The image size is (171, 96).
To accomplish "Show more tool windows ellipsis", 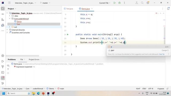I will (x=3, y=31).
